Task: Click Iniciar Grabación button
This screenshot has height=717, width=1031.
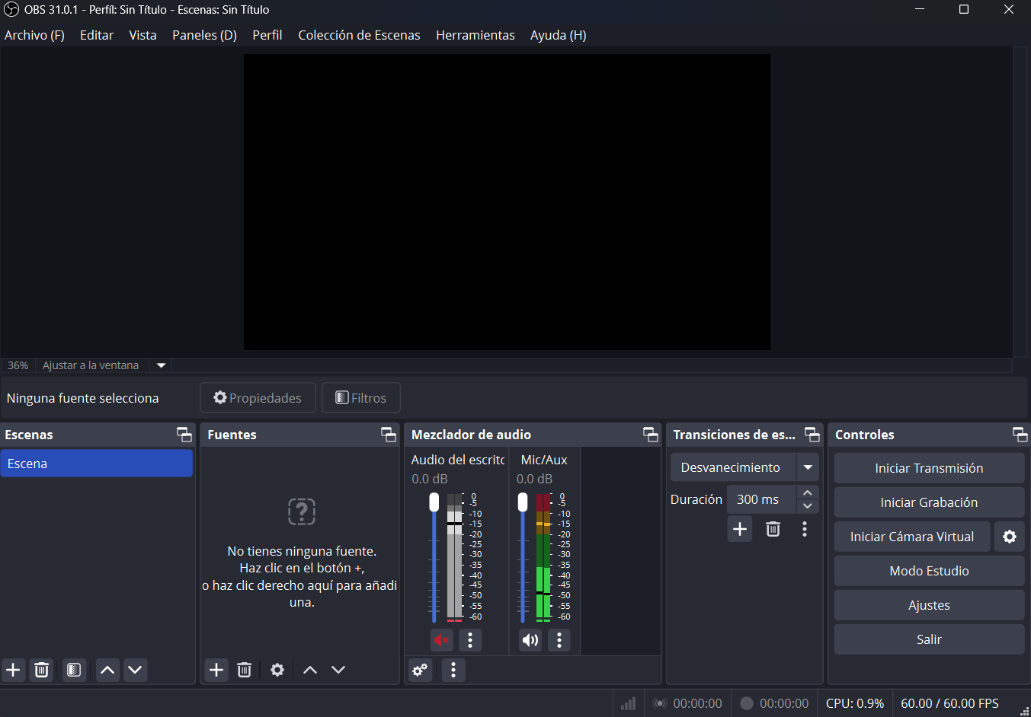Action: coord(929,502)
